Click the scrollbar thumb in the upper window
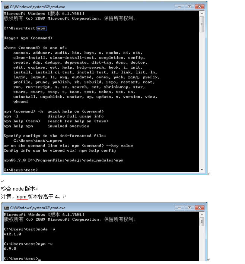 202,24
